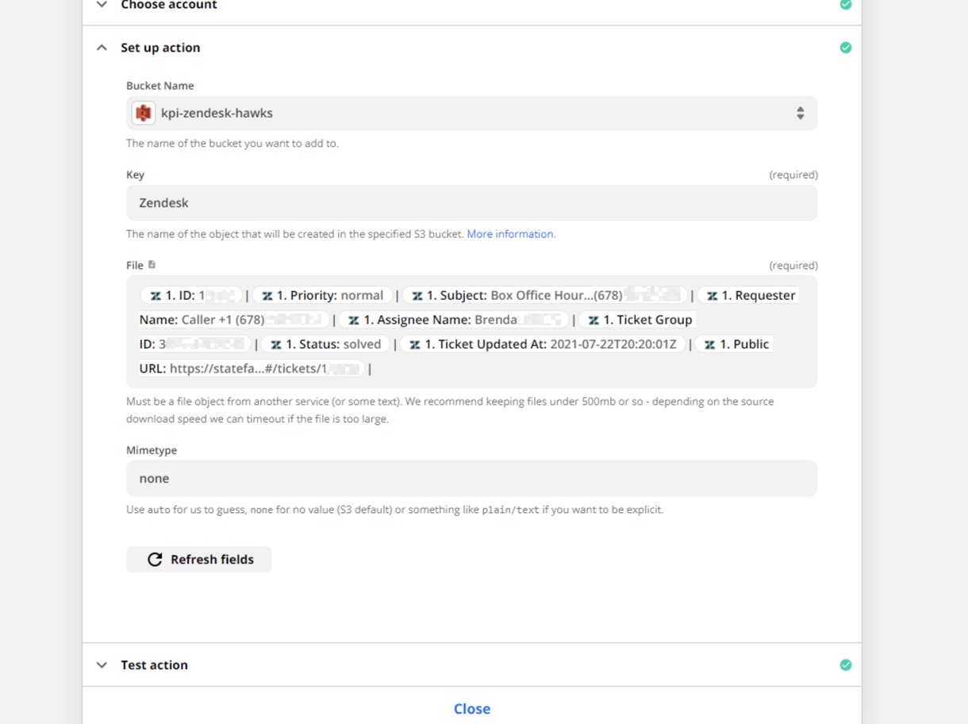This screenshot has width=968, height=724.
Task: Click the Mimetype field containing none
Action: pyautogui.click(x=471, y=479)
